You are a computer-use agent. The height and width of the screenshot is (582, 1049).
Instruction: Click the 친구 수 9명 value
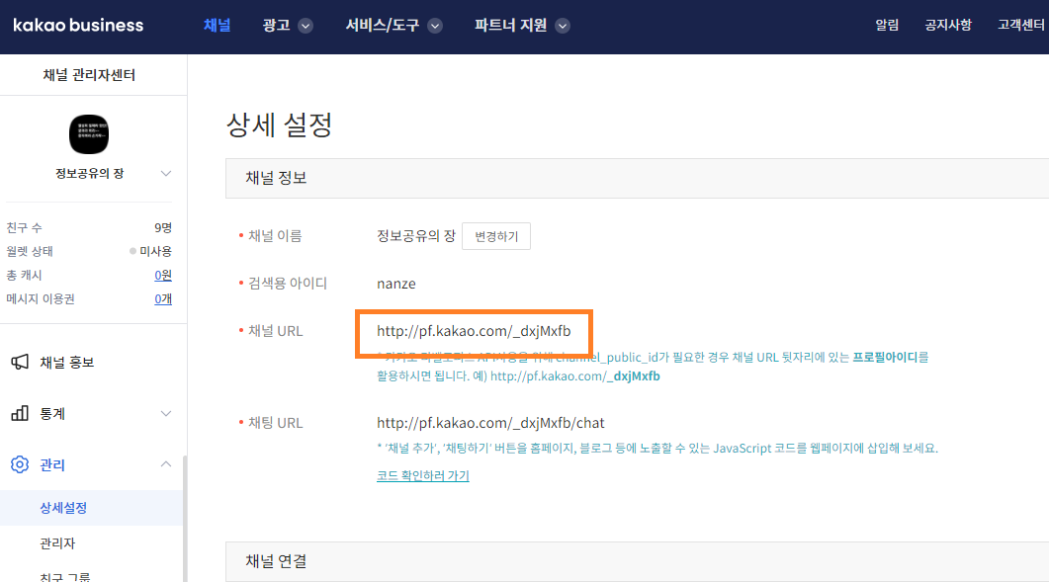(x=163, y=227)
